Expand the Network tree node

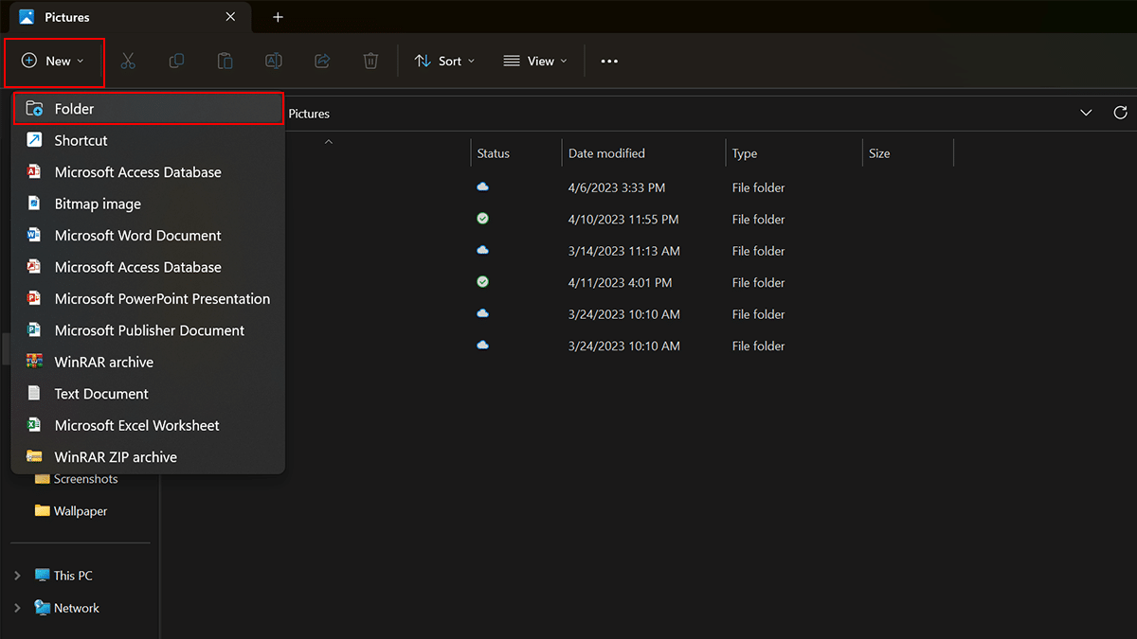pos(17,608)
